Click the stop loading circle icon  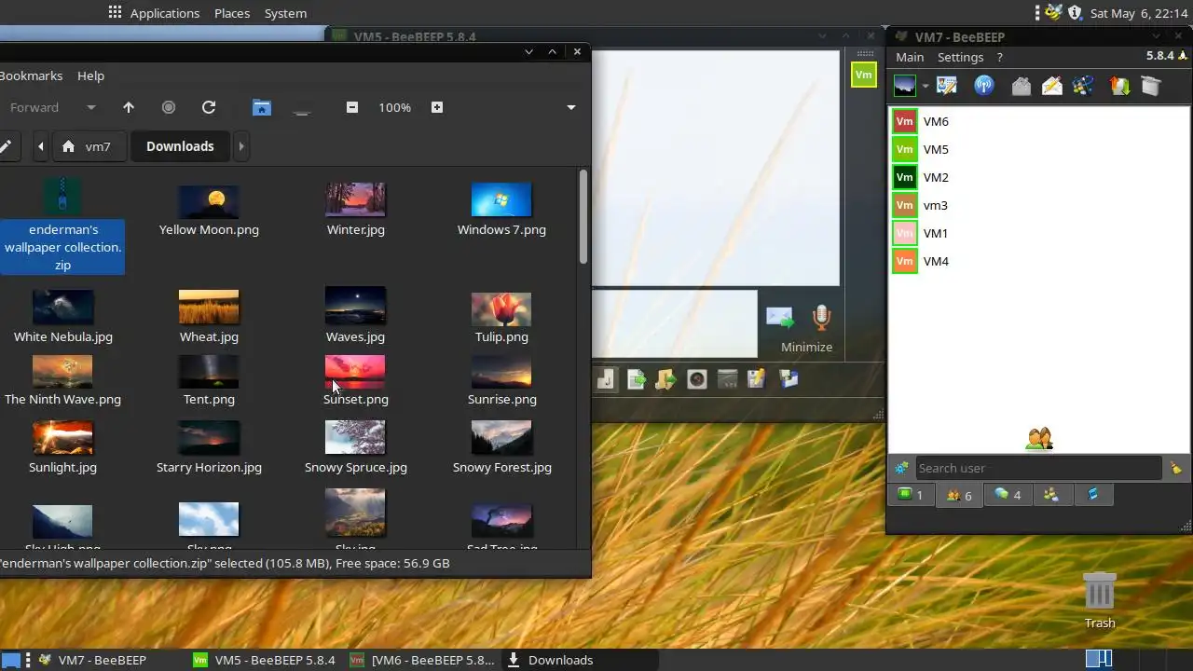tap(169, 107)
